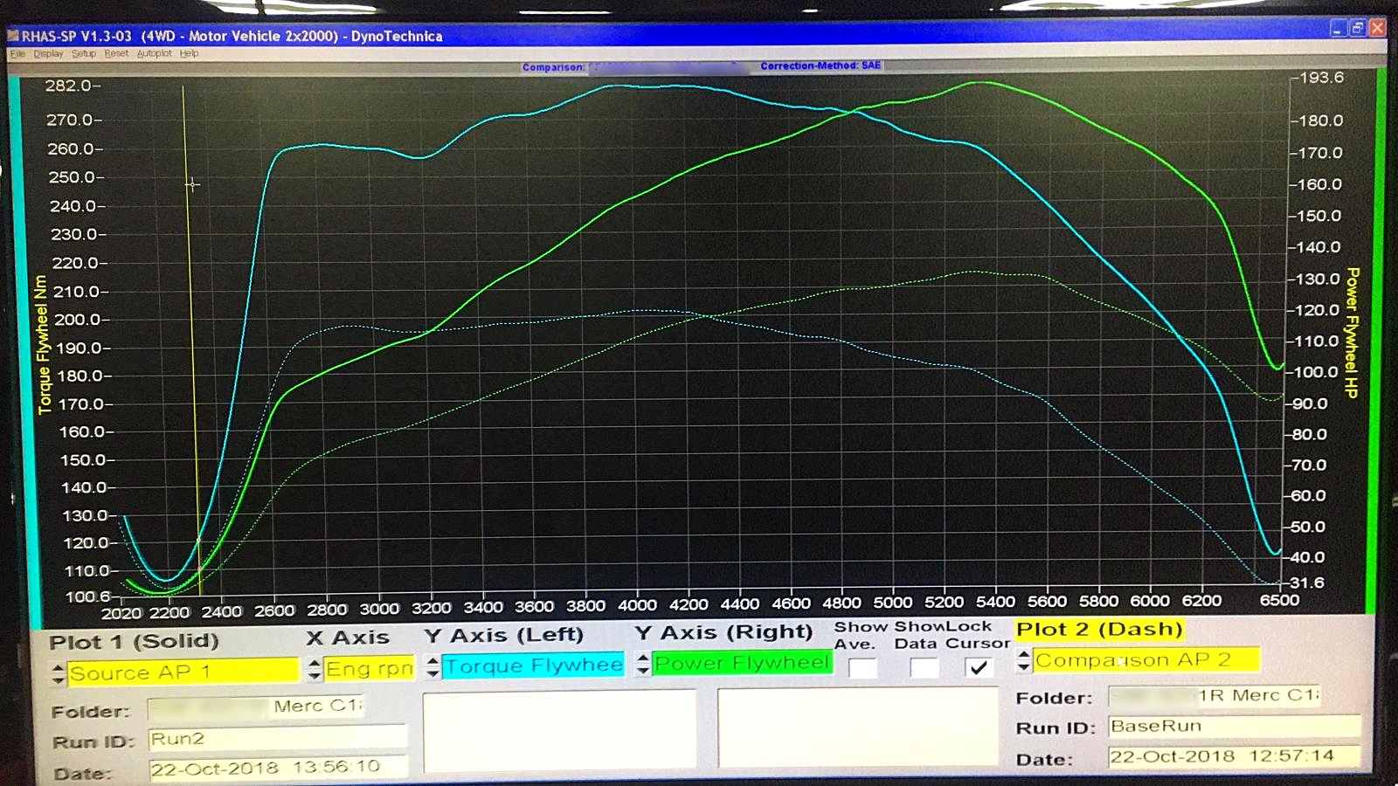Step the Comparison AP 2 selector arrows
The width and height of the screenshot is (1398, 786).
pos(1024,661)
